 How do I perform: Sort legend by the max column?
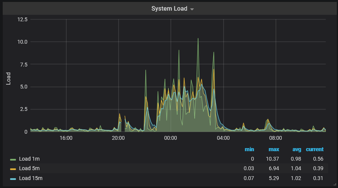click(274, 149)
